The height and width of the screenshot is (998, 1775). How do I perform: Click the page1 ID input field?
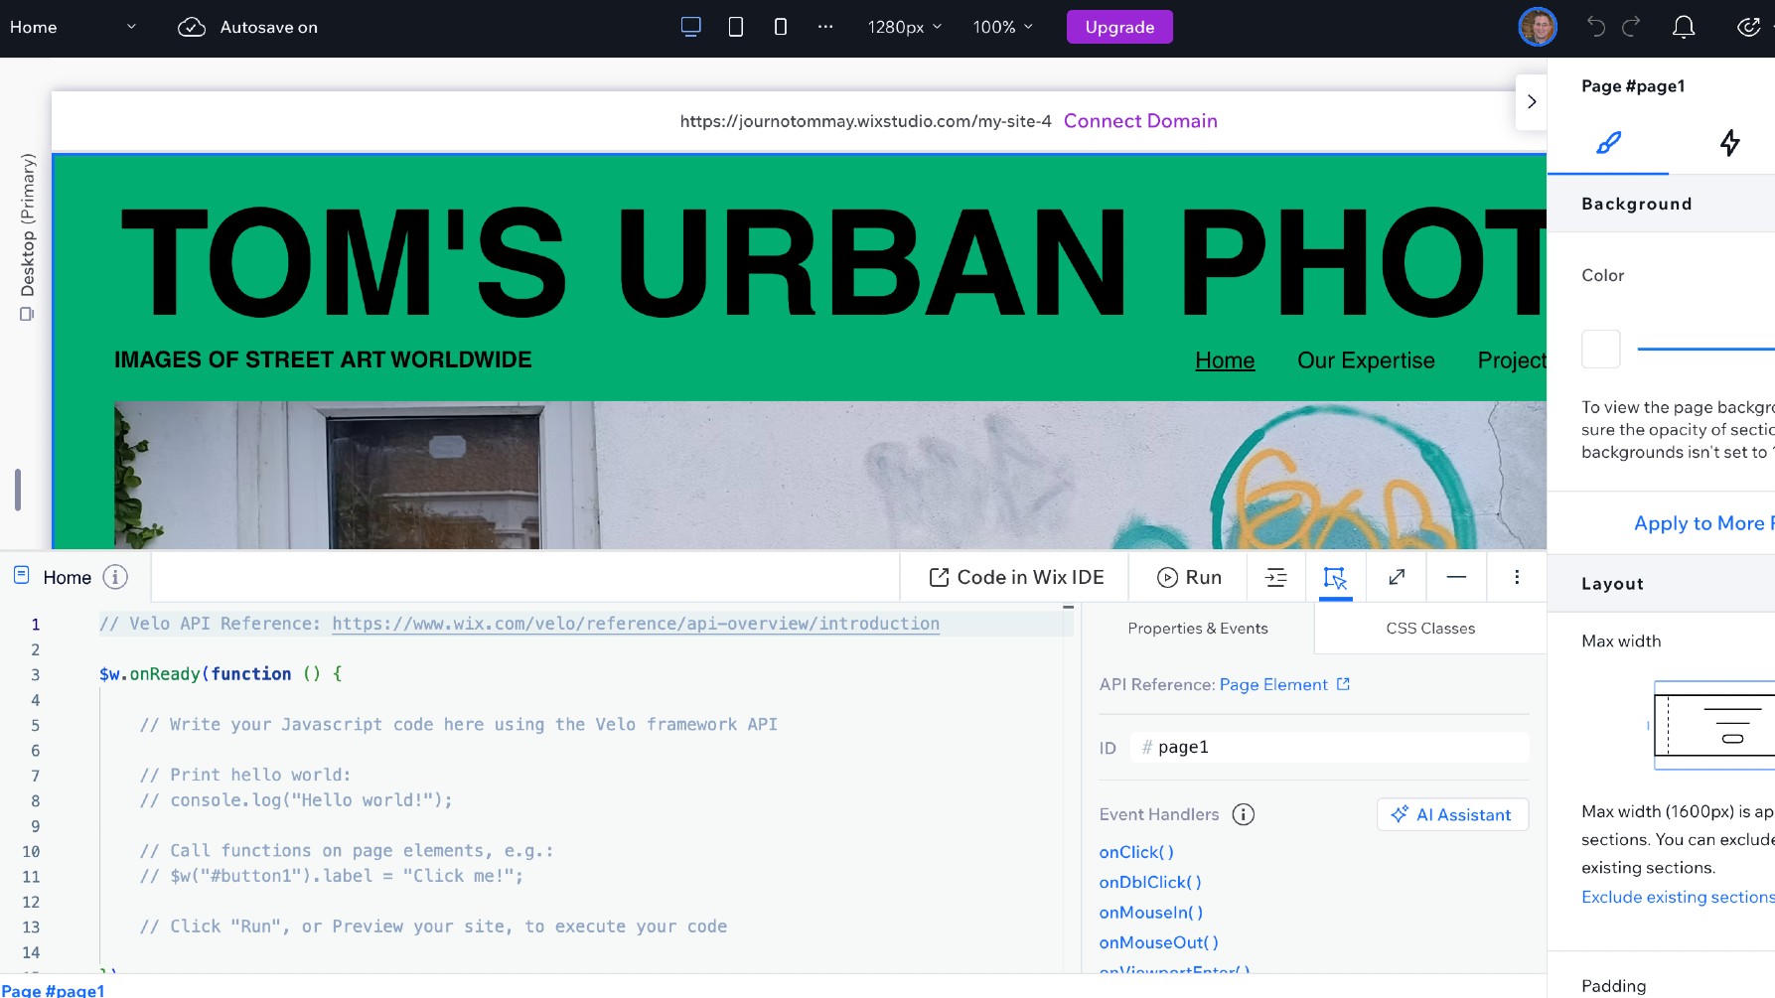[1331, 748]
